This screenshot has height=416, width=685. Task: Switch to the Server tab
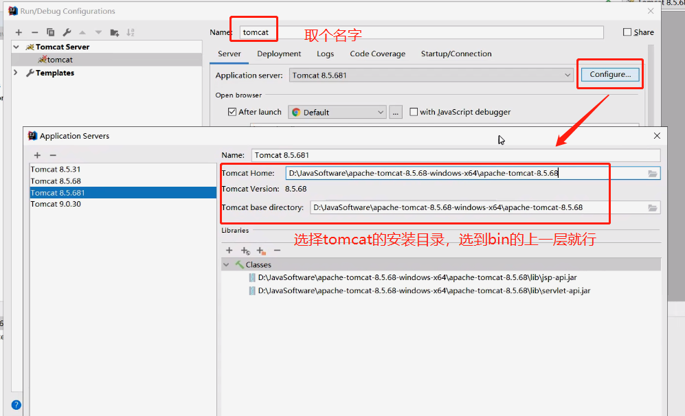[x=229, y=54]
